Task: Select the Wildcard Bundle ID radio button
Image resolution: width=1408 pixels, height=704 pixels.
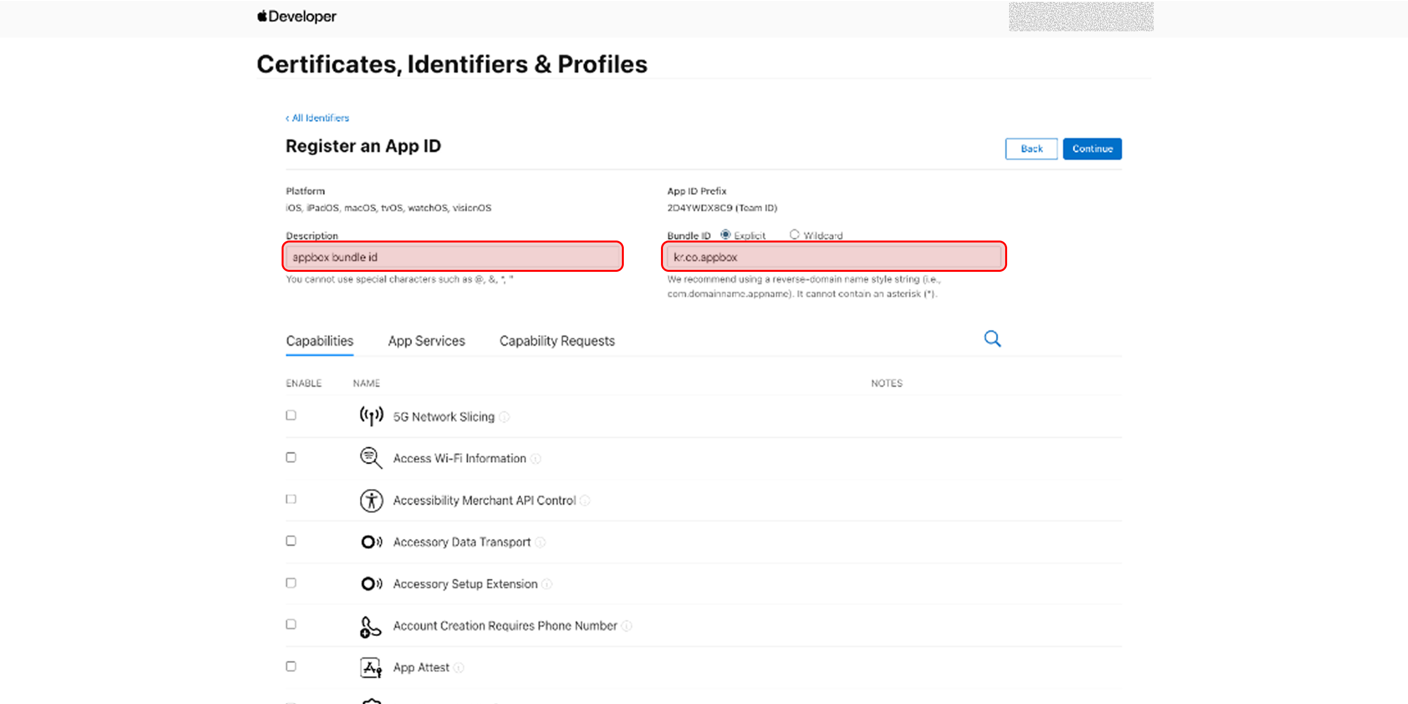Action: [794, 235]
